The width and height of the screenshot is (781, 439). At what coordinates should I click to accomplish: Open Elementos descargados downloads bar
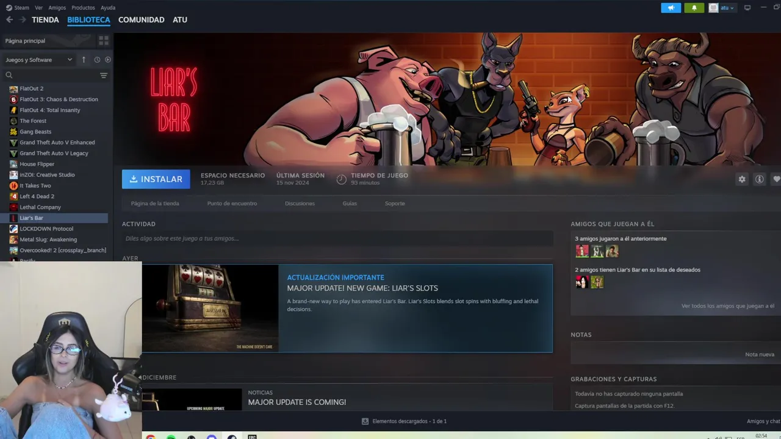(x=404, y=421)
